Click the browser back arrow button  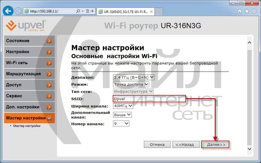[x=8, y=11]
